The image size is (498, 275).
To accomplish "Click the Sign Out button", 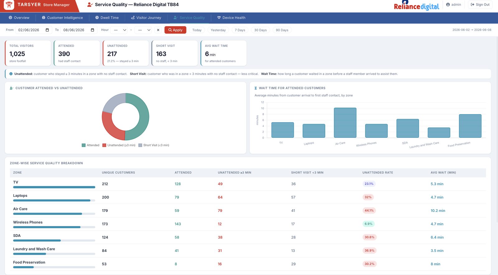I will [x=480, y=5].
